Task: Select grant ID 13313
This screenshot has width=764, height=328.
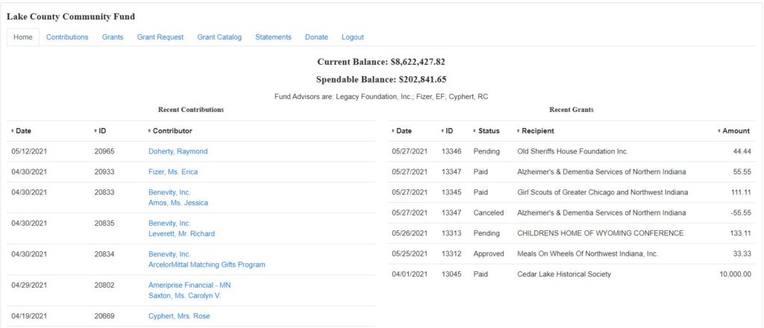Action: pyautogui.click(x=451, y=233)
